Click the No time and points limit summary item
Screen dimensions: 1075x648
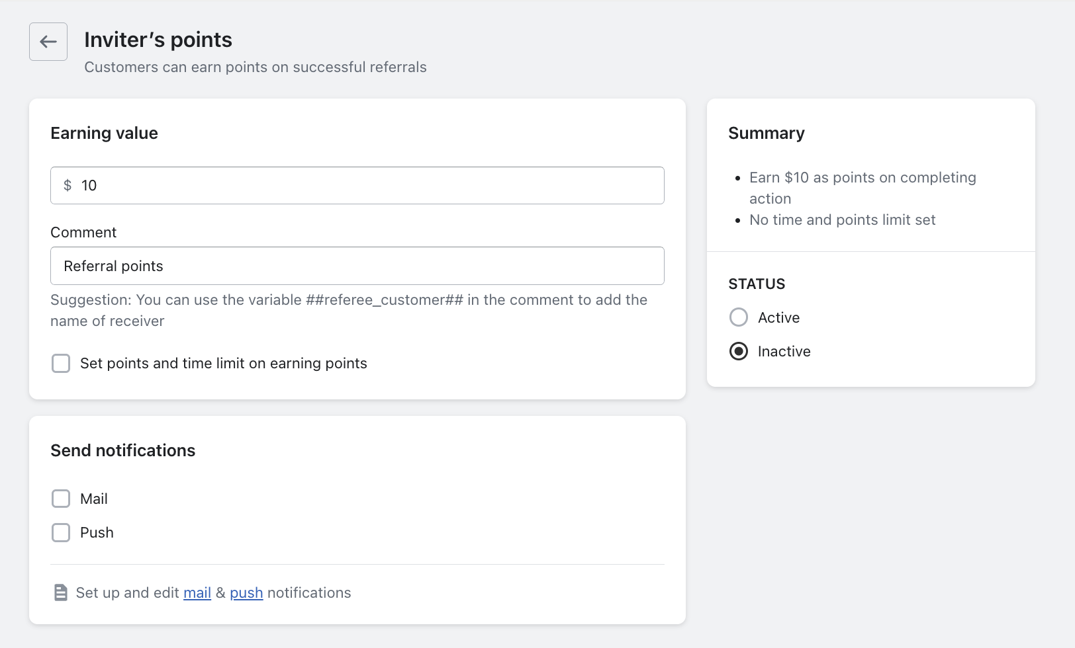point(842,220)
